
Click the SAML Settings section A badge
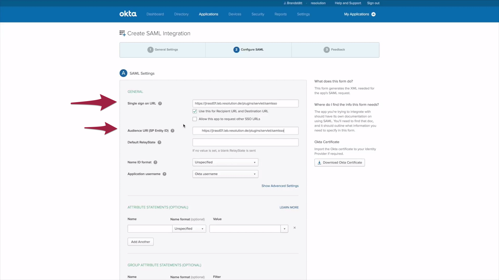coord(123,73)
